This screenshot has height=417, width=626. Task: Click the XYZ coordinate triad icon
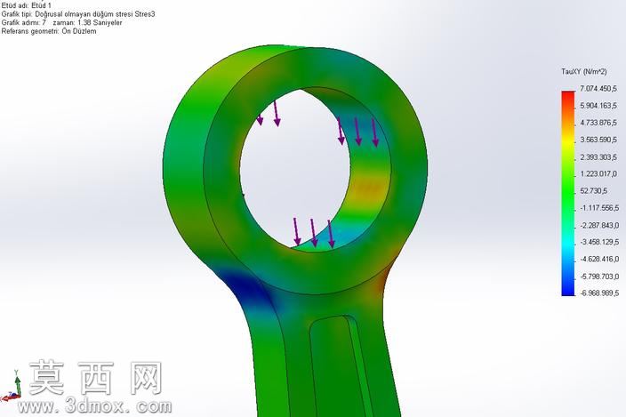click(x=12, y=386)
